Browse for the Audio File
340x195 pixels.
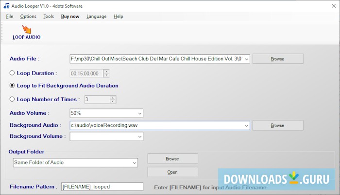[278, 59]
